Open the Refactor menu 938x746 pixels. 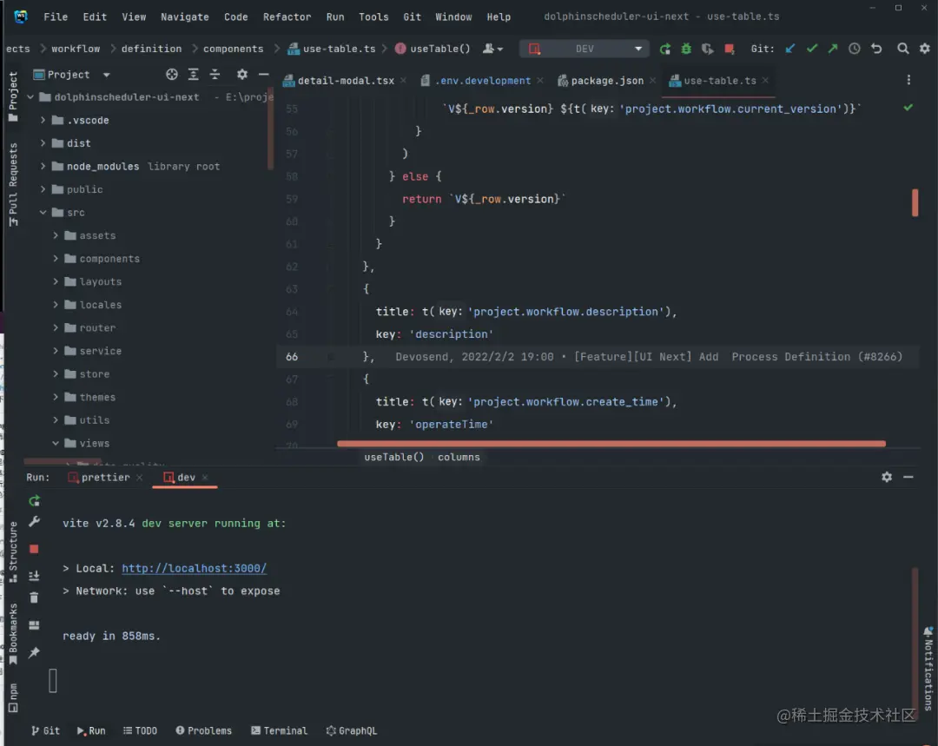click(x=287, y=17)
